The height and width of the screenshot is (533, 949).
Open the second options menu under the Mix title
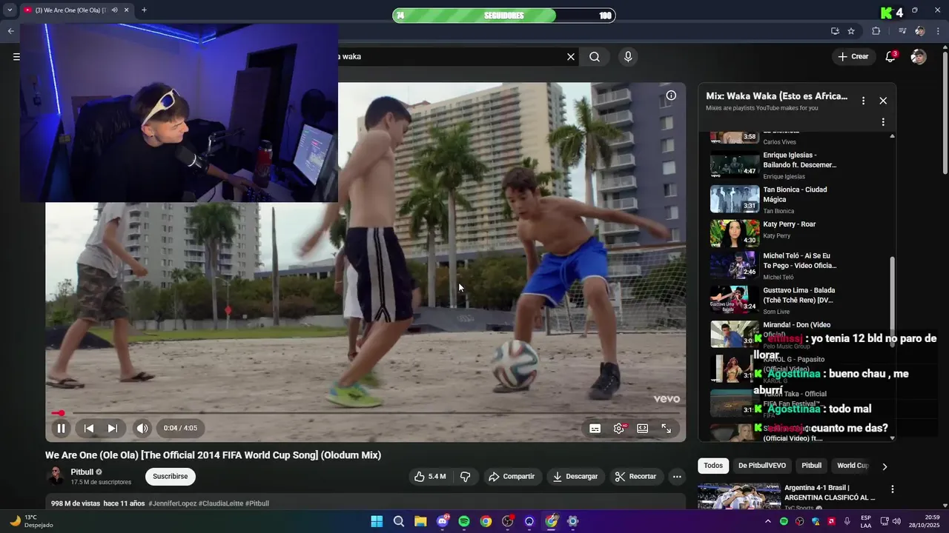tap(883, 122)
